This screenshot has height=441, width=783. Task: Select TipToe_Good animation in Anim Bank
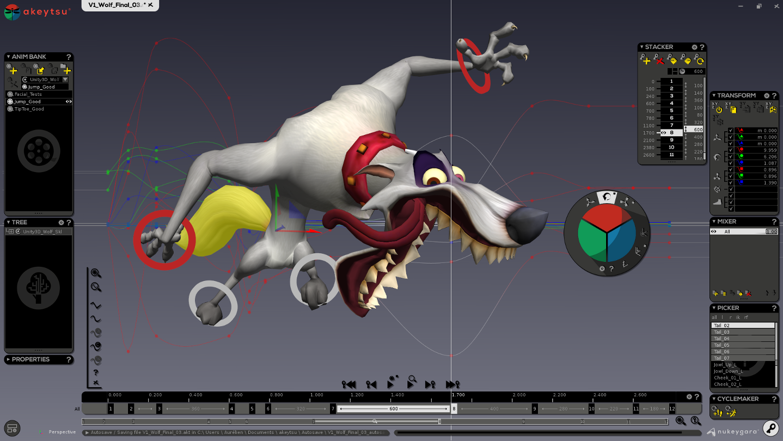point(39,109)
